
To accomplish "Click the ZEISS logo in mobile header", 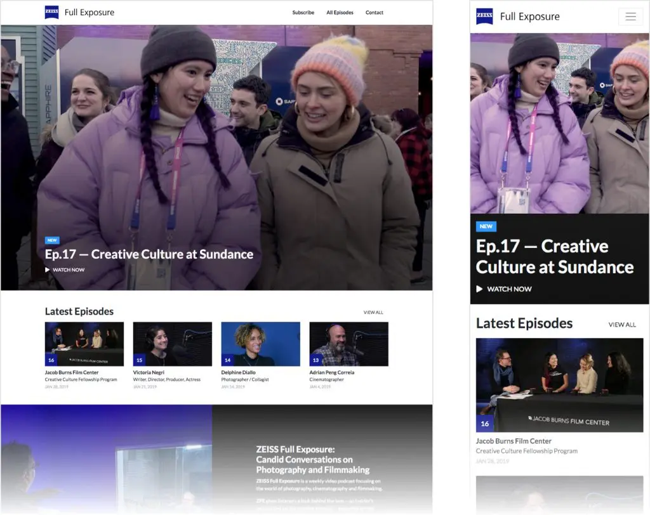I will 484,16.
